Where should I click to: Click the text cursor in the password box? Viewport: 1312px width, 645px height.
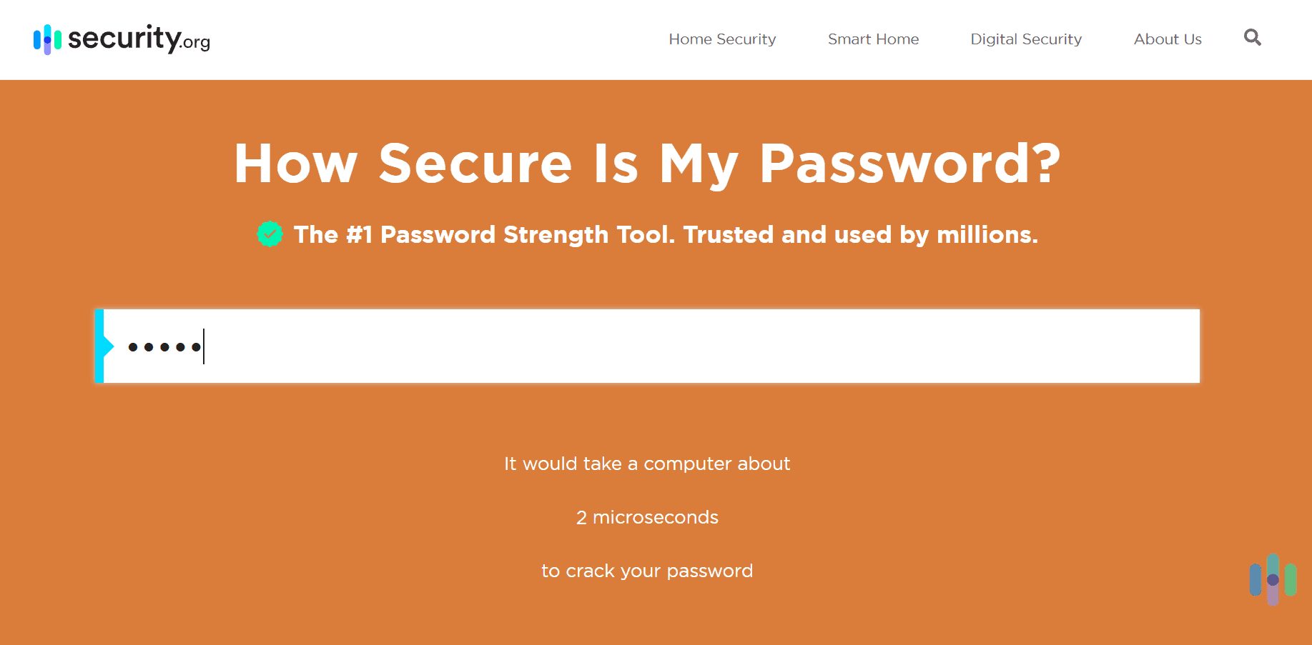[x=204, y=346]
